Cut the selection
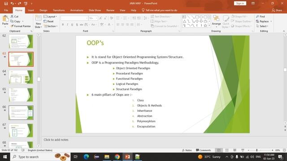Image resolution: width=287 pixels, height=161 pixels. [x=14, y=17]
